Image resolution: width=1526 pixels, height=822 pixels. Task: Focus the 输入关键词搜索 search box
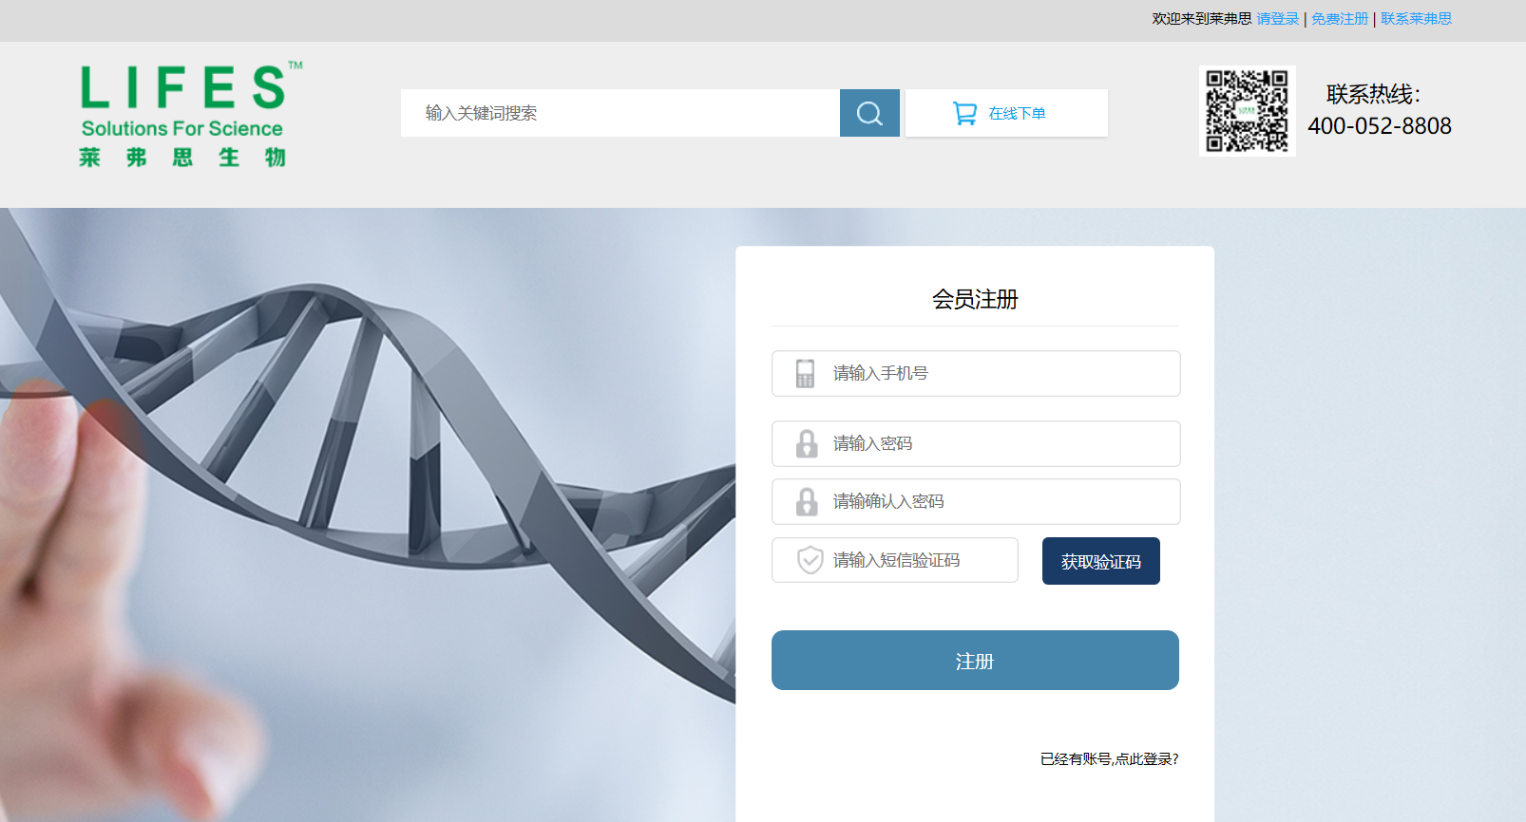coord(620,113)
